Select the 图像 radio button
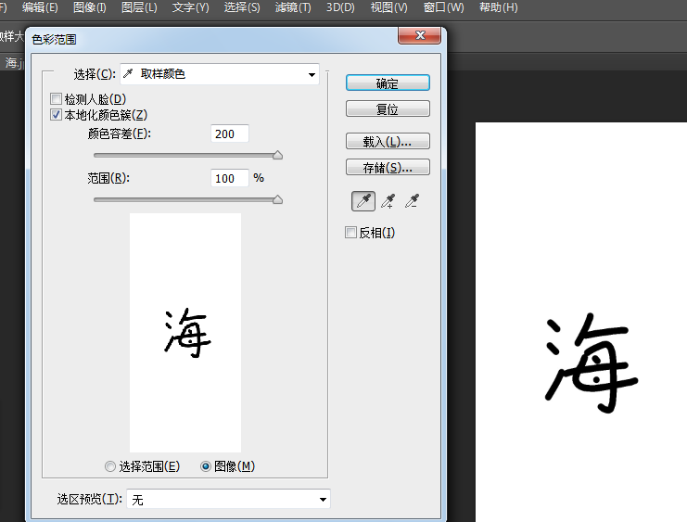Screen dimensions: 687x522 tap(206, 466)
